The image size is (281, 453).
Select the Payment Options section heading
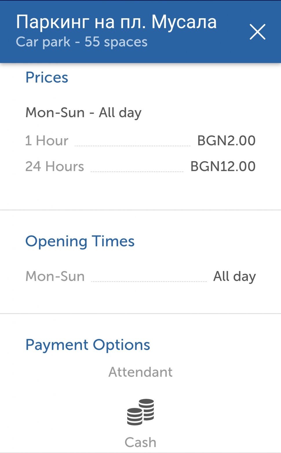(x=88, y=345)
